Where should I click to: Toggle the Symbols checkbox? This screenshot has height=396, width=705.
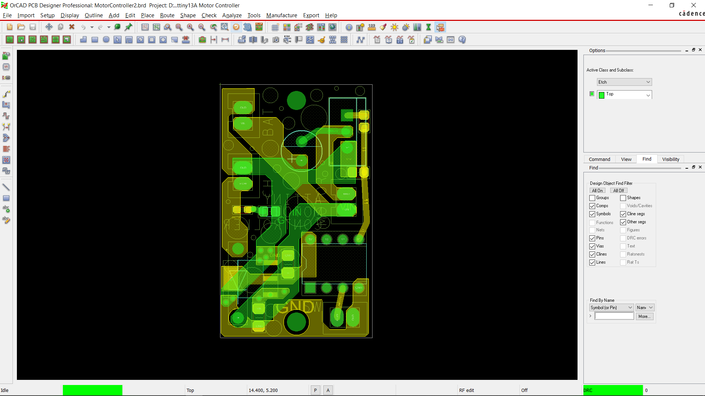click(592, 214)
